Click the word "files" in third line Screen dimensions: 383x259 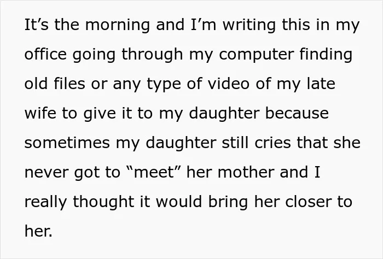click(69, 84)
